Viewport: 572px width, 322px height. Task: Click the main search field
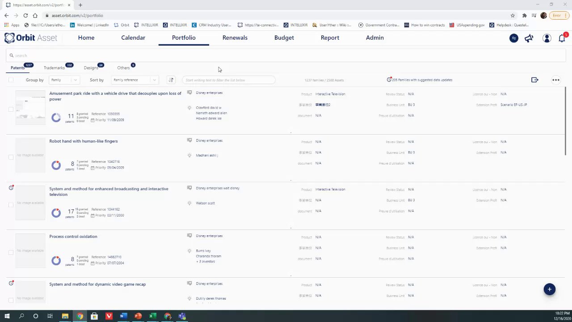tap(286, 55)
